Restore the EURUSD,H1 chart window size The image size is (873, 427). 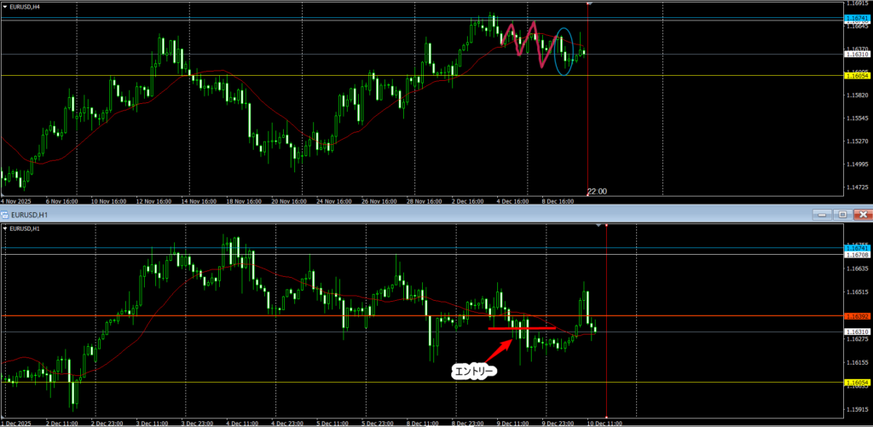tap(843, 214)
